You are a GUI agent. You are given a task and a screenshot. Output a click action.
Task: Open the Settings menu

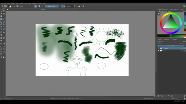coord(34,3)
